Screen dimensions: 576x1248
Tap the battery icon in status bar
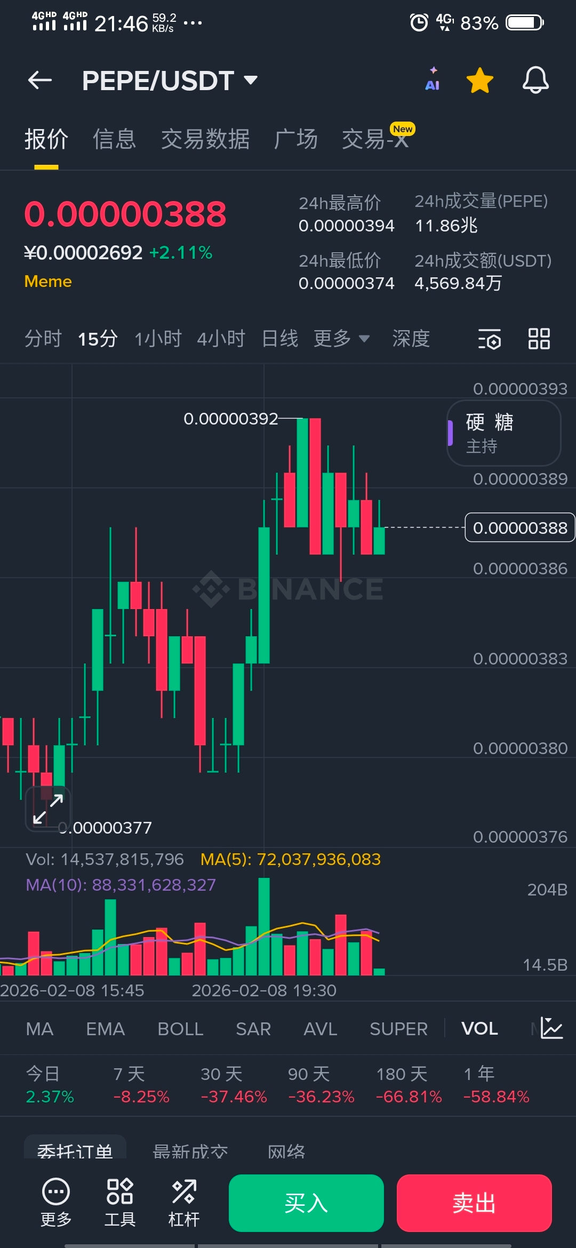(525, 22)
